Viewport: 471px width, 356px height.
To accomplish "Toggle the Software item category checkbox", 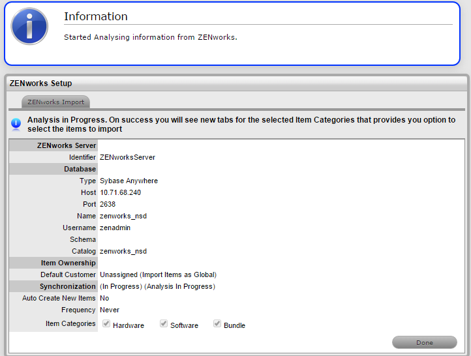I will coord(163,323).
